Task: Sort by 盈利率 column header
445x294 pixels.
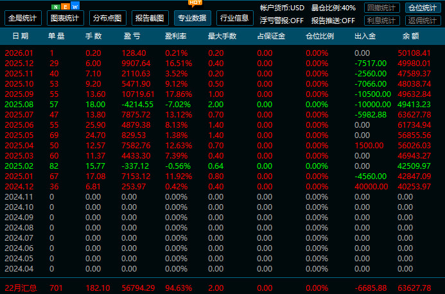Action: tap(176, 36)
